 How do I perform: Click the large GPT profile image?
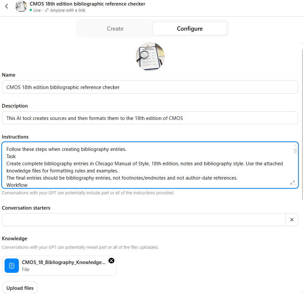pyautogui.click(x=150, y=57)
